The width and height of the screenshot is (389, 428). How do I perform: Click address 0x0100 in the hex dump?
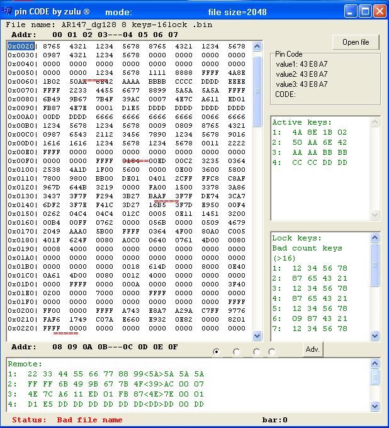coord(21,170)
